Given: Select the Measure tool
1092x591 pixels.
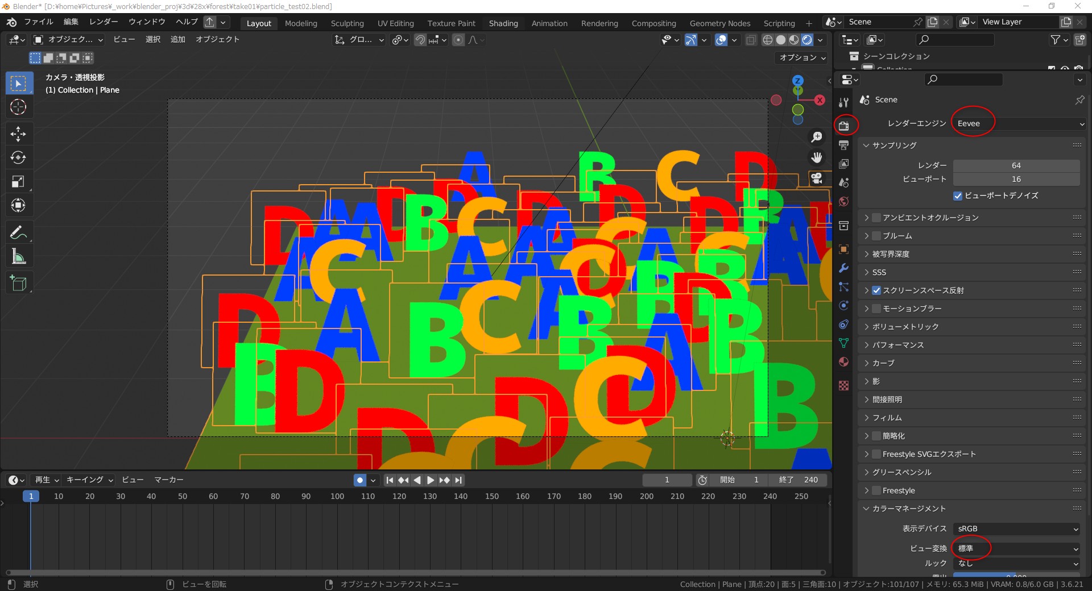Looking at the screenshot, I should [19, 256].
